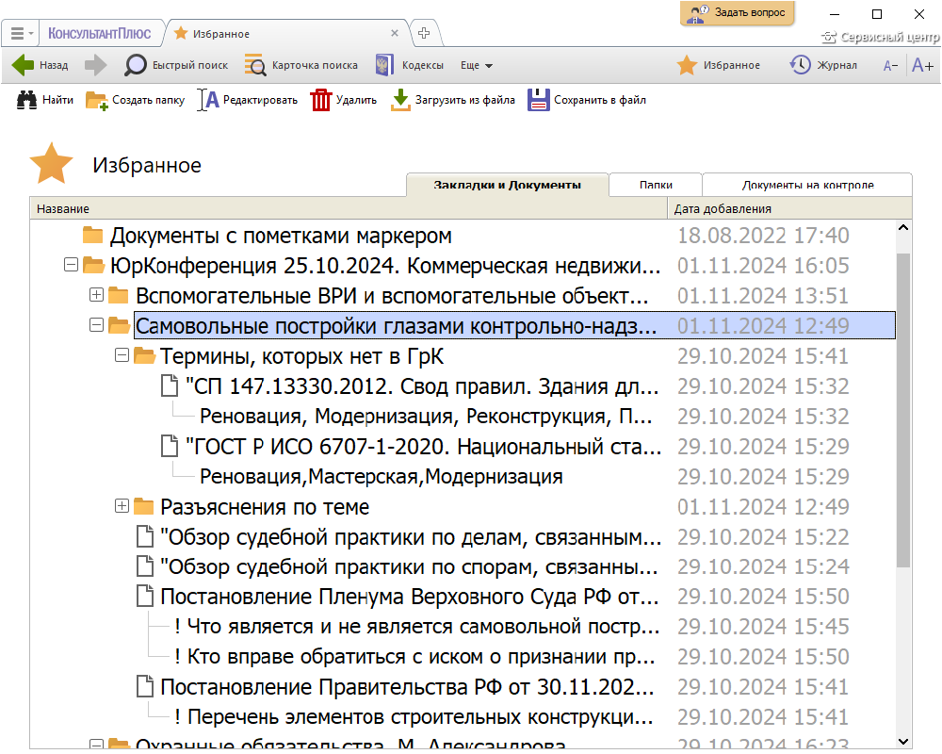Open the Journal (Журнал) clock icon
The width and height of the screenshot is (942, 754).
tap(800, 65)
